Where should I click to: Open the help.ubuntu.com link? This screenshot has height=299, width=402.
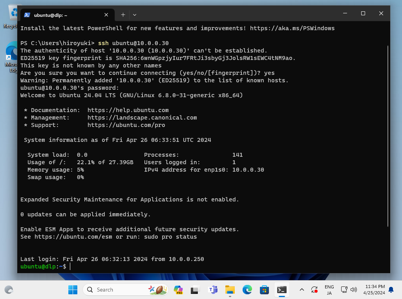pos(128,110)
